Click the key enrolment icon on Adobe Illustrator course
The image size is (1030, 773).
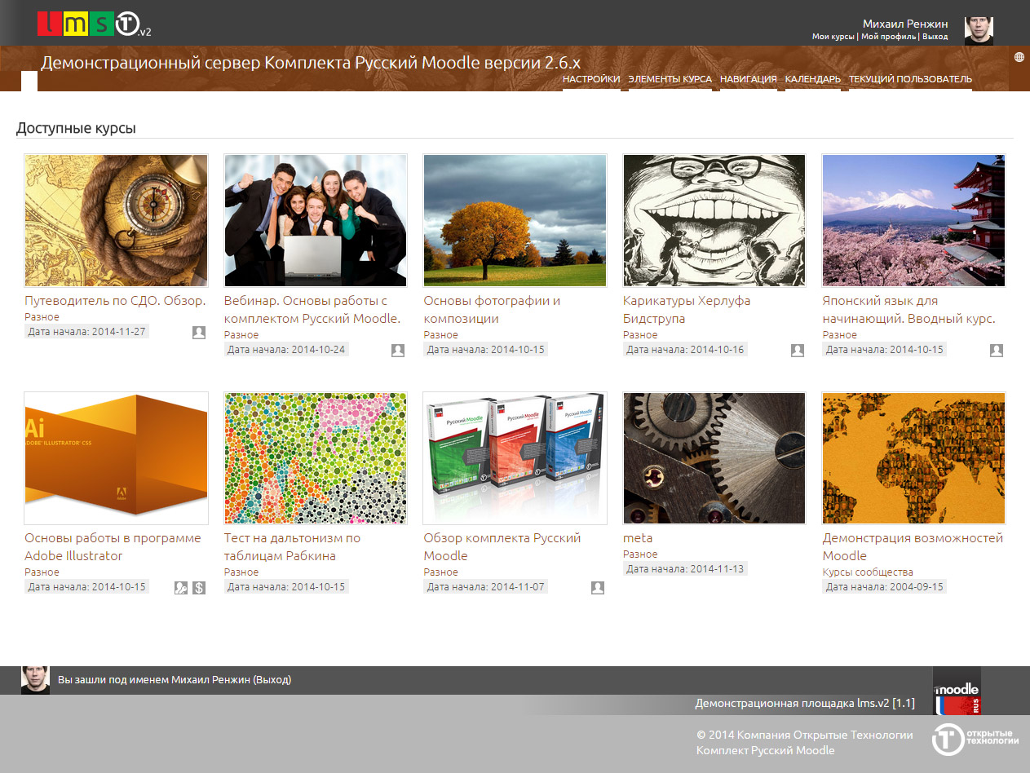pyautogui.click(x=181, y=587)
